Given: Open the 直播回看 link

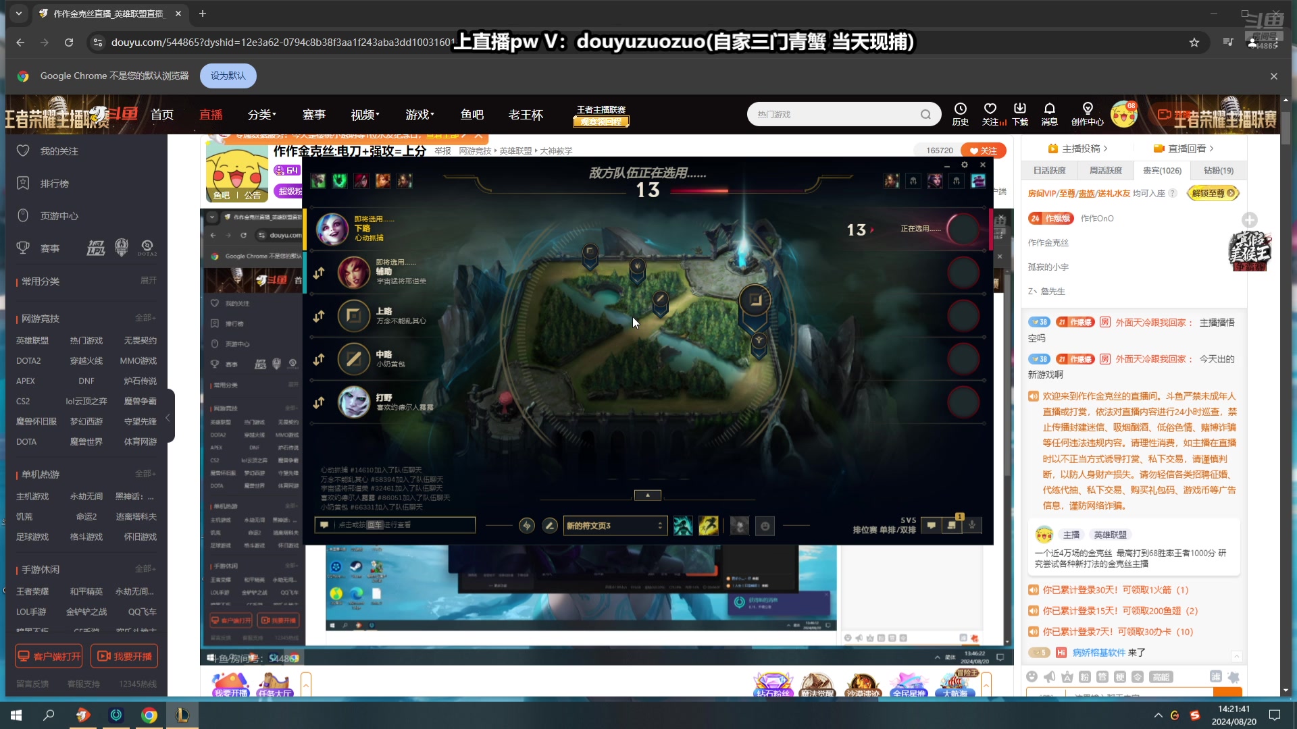Looking at the screenshot, I should coord(1184,148).
